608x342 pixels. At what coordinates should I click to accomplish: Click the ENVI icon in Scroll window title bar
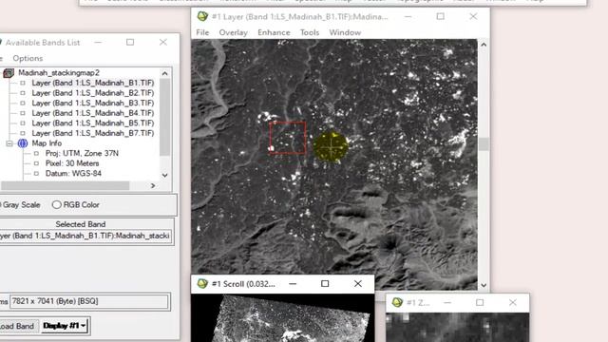point(202,284)
